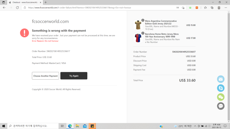Open the tab actions menu icon
Viewport: 230px width, 129px height.
point(3,2)
